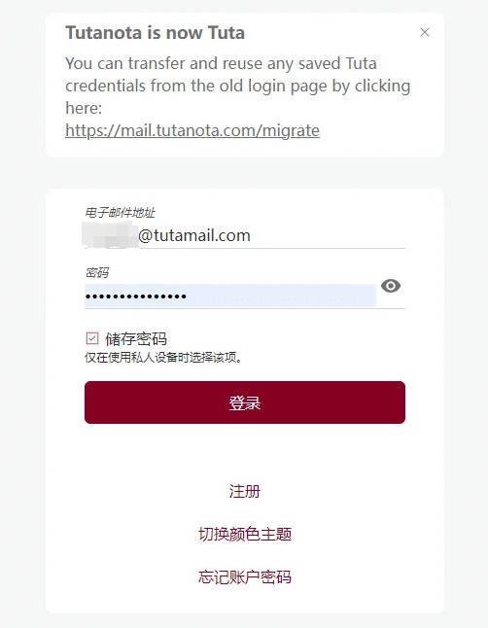Viewport: 488px width, 628px height.
Task: Click the 登录 login button
Action: click(x=245, y=402)
